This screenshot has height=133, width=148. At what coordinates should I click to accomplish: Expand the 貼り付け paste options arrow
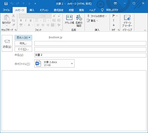[7, 25]
